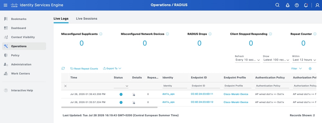Click the table horizontal scrollbar
The width and height of the screenshot is (322, 123).
(x=109, y=107)
